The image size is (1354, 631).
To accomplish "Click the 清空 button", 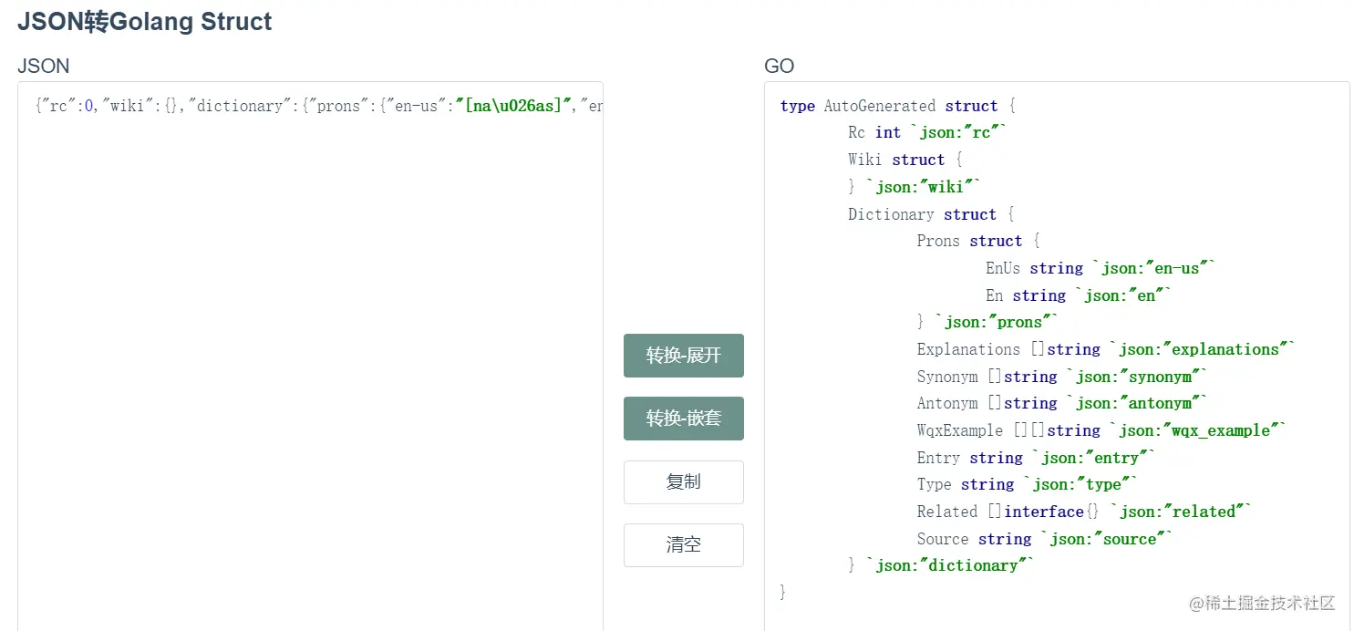I will (x=683, y=545).
